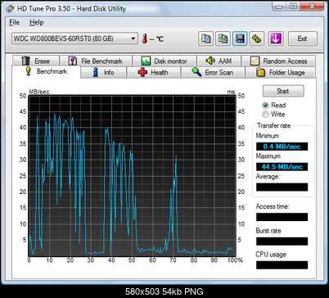The image size is (329, 298).
Task: Start the benchmark test
Action: click(283, 91)
